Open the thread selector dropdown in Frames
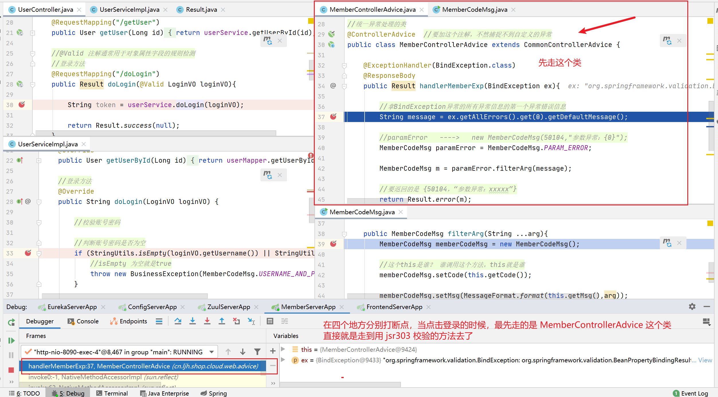The image size is (718, 397). pyautogui.click(x=212, y=352)
